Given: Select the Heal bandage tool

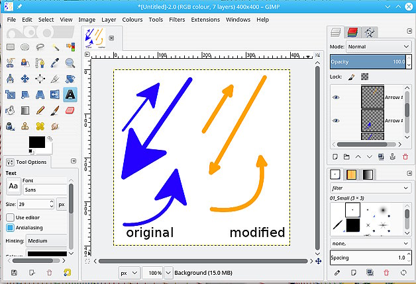Looking at the screenshot, I should 40,126.
